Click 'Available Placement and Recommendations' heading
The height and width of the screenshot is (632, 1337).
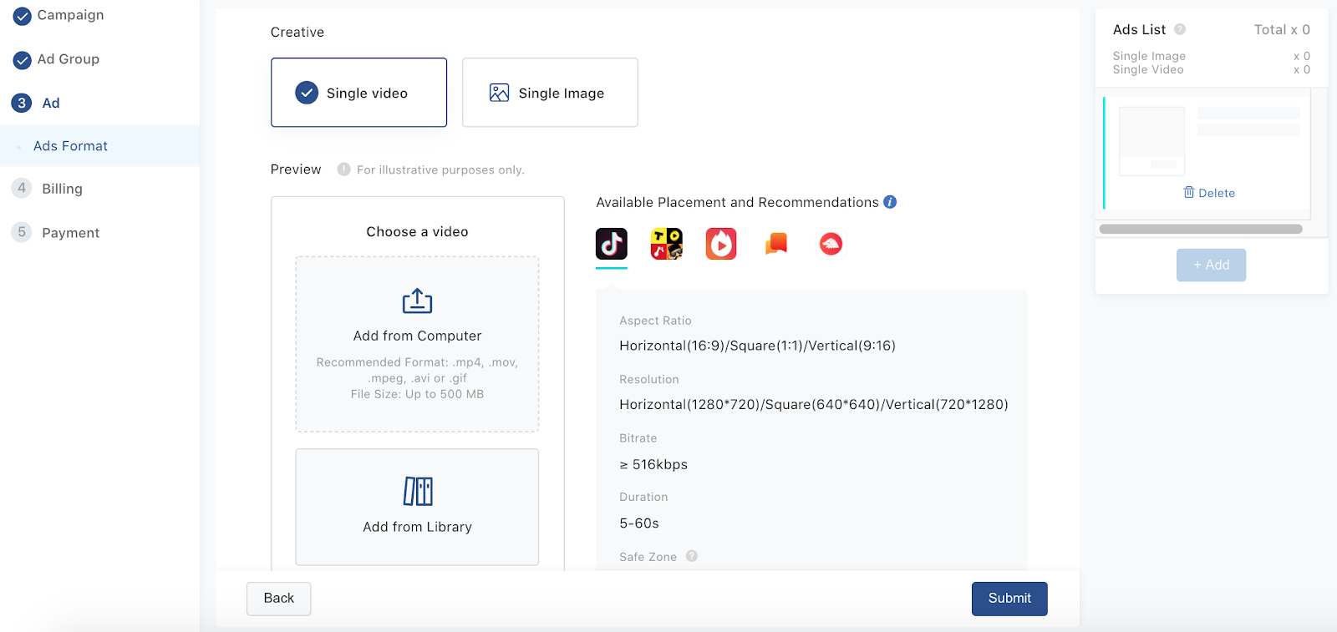coord(737,202)
